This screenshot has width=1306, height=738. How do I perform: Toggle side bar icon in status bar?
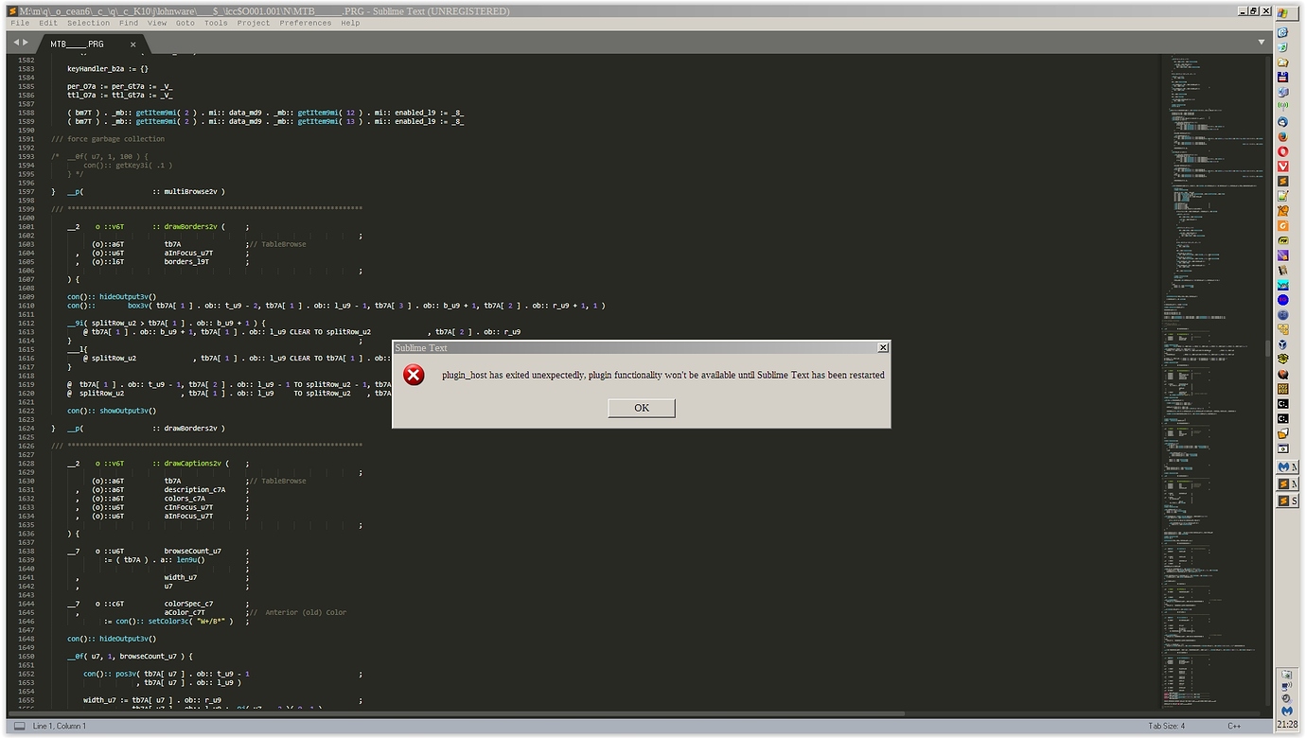[x=19, y=726]
